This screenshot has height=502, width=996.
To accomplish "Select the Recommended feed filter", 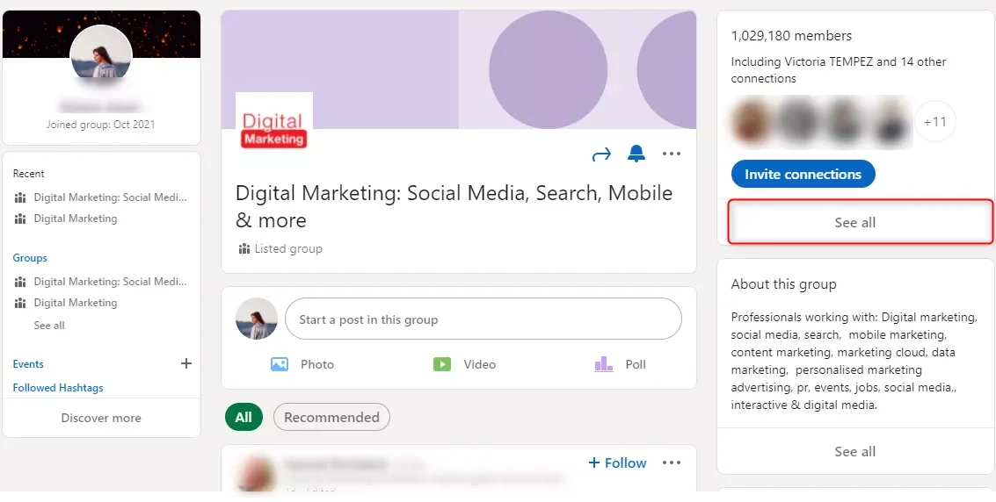I will 331,417.
